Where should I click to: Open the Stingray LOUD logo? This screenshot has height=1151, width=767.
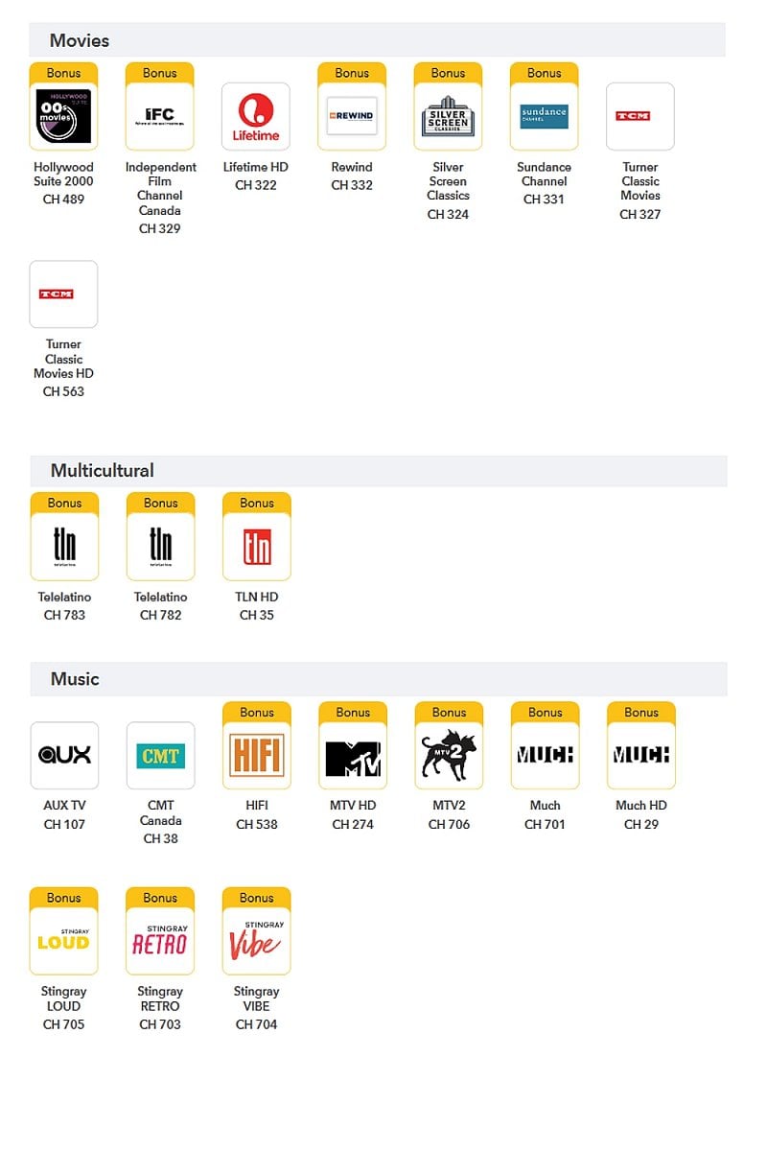coord(63,941)
